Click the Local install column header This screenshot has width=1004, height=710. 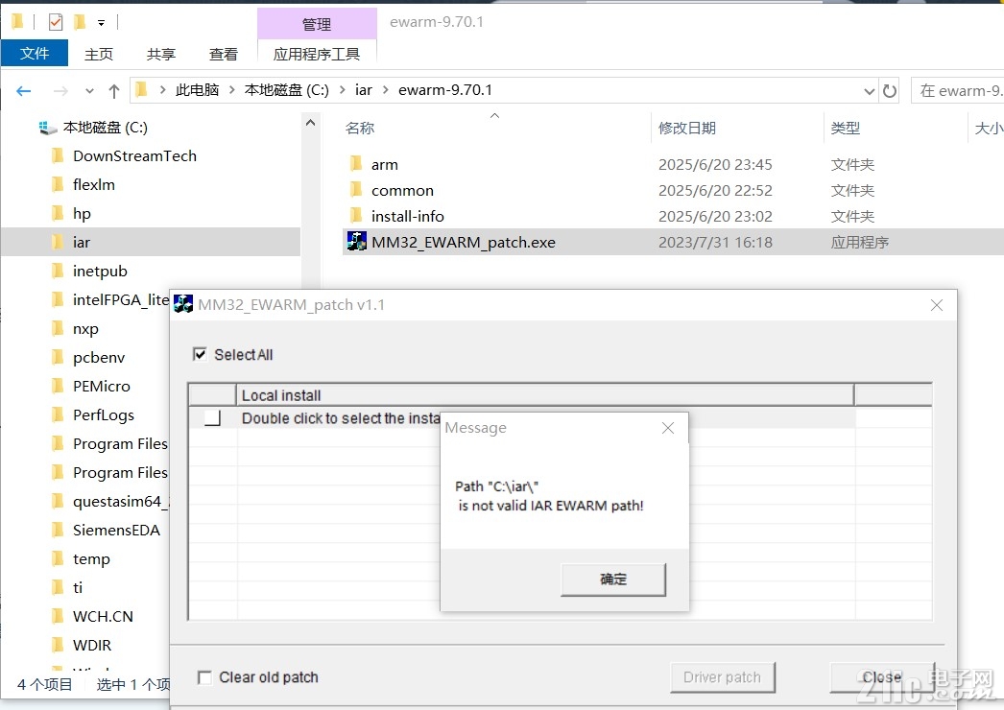[545, 395]
